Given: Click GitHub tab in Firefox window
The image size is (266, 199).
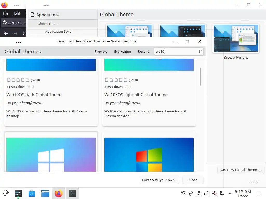Looking at the screenshot, I should (x=14, y=23).
